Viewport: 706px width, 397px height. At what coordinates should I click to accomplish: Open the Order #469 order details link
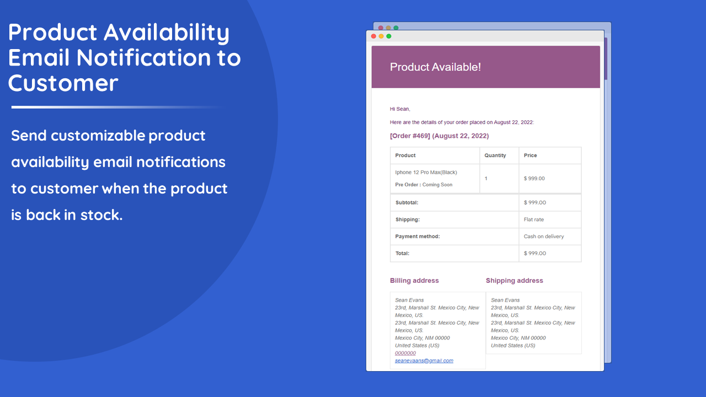[x=410, y=136]
